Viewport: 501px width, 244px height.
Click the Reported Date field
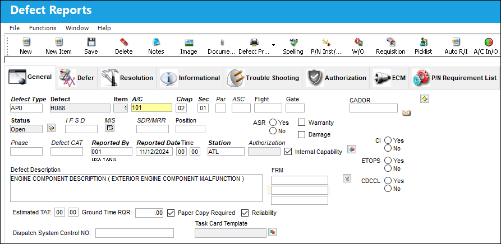[x=155, y=152]
